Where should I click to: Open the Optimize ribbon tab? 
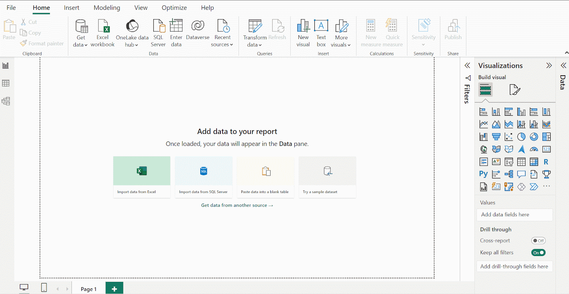[174, 8]
